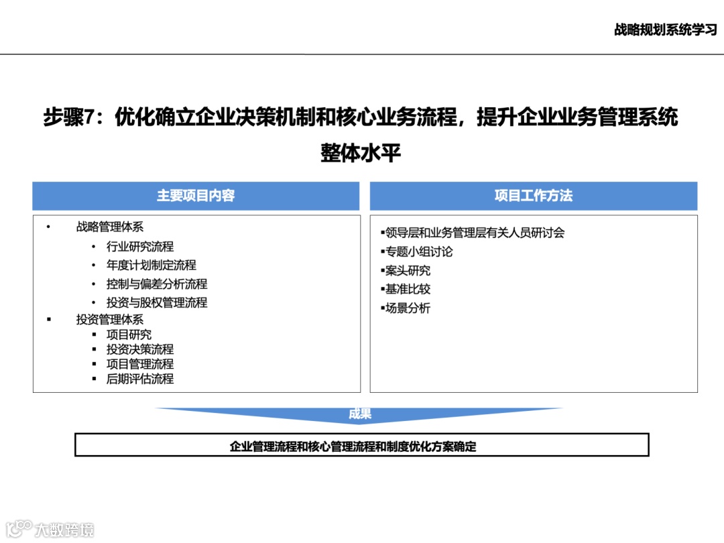
Task: Click the line 基准比较
Action: click(x=406, y=289)
